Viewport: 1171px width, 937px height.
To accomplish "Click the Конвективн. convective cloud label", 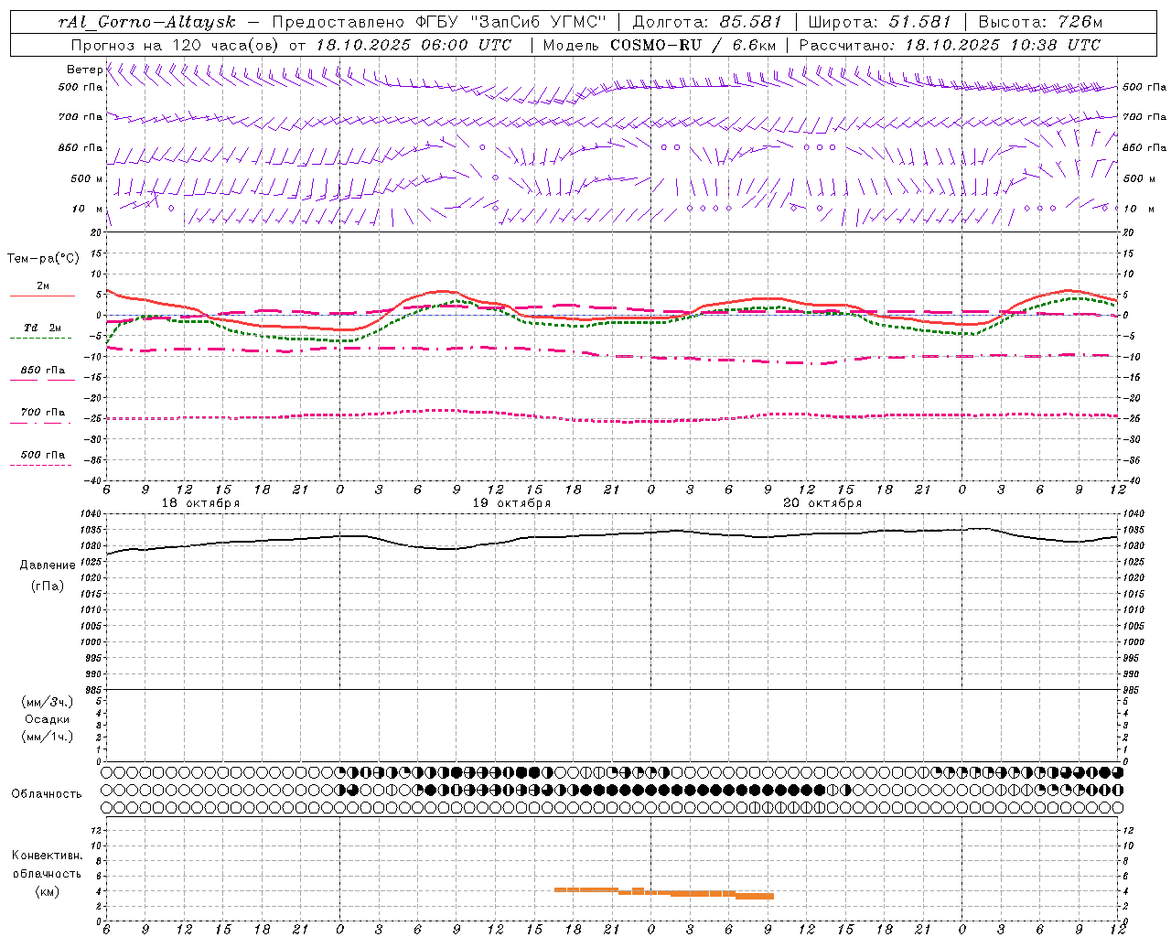I will coord(47,856).
